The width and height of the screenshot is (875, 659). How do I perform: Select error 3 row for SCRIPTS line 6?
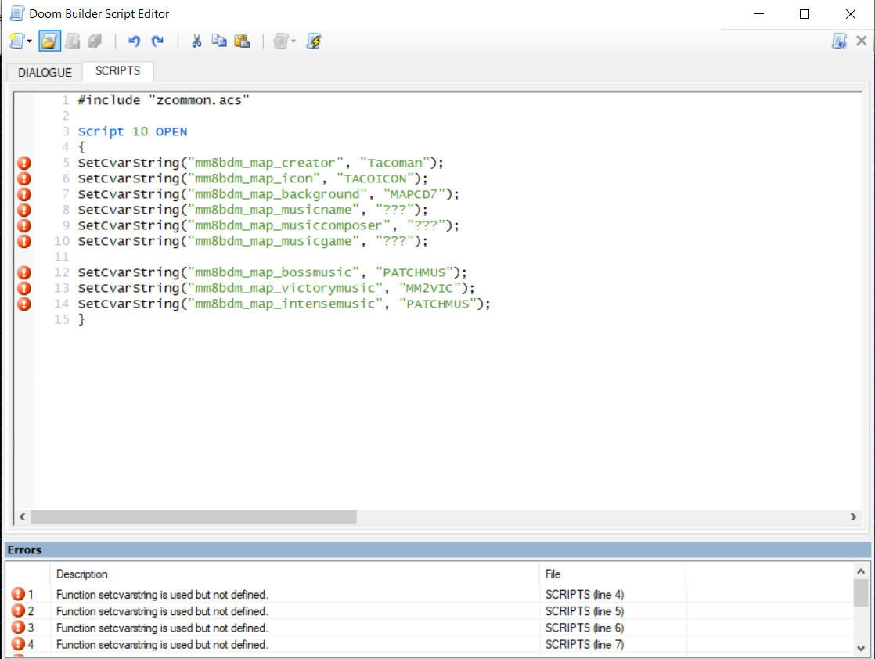[160, 628]
